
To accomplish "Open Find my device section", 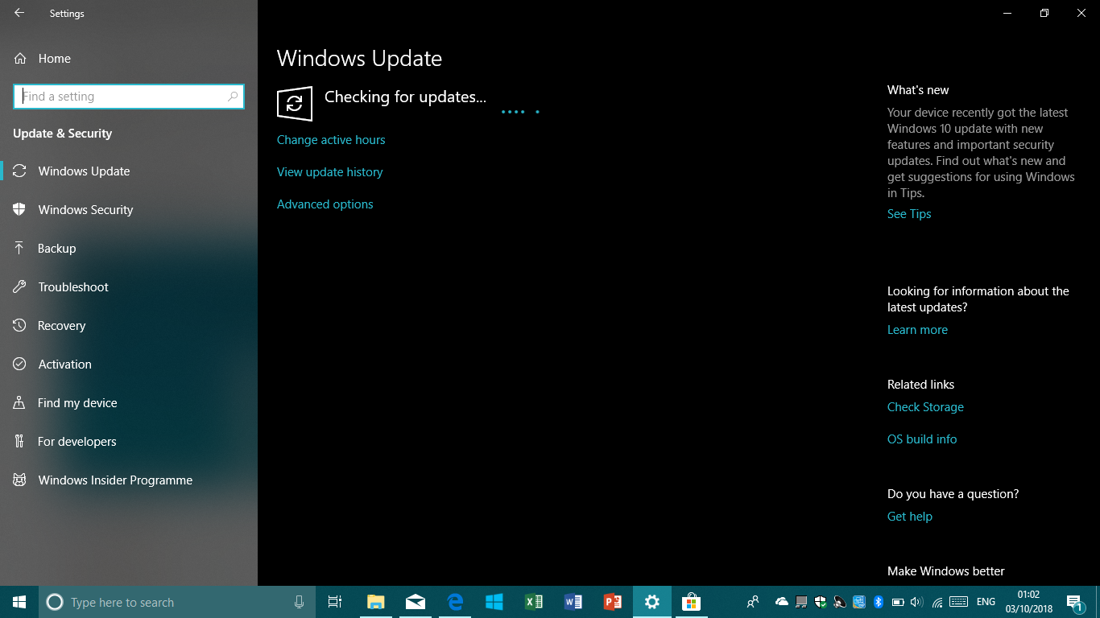I will point(129,403).
